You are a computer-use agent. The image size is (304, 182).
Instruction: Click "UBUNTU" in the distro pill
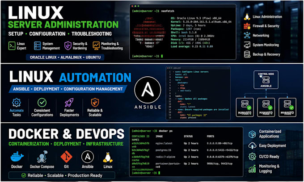point(93,57)
